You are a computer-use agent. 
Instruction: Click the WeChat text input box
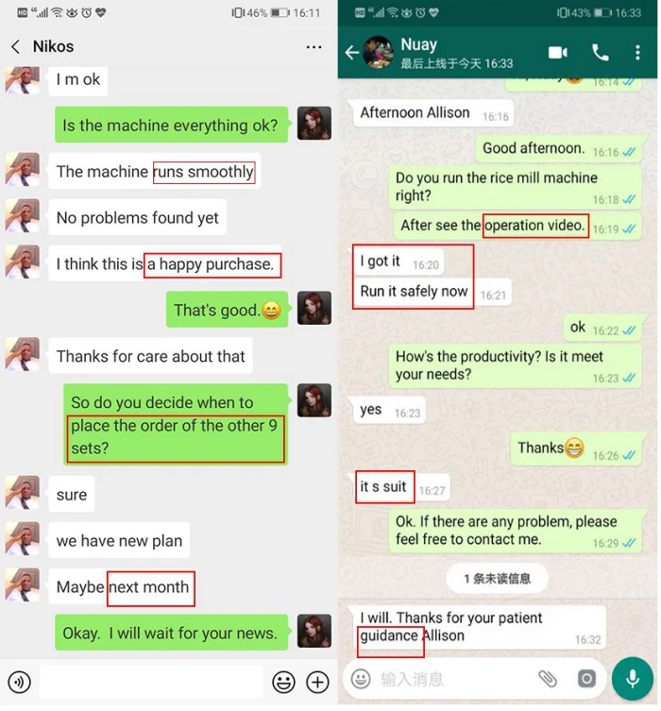coord(151,682)
